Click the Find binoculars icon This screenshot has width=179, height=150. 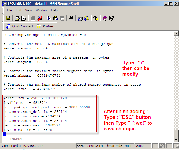[71, 18]
